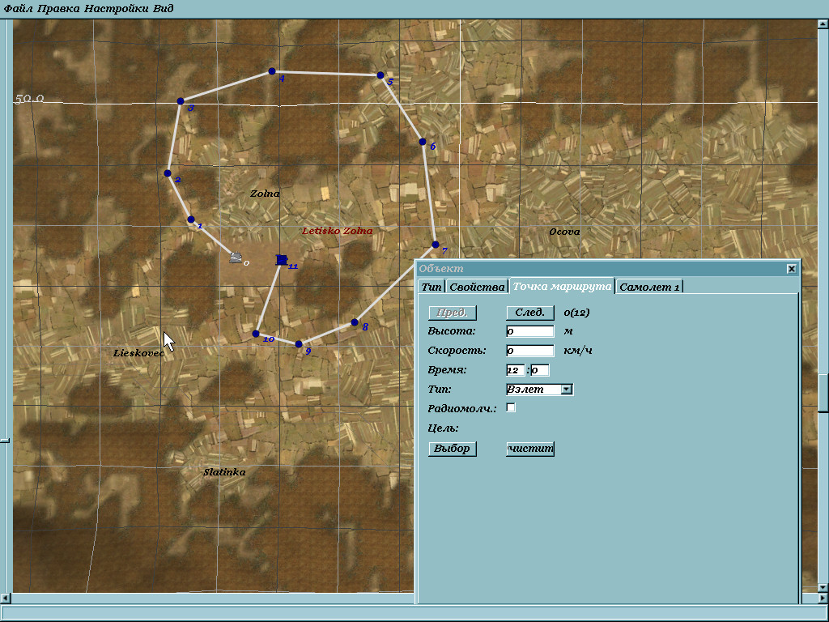
Task: Select route waypoint 9
Action: (x=299, y=344)
